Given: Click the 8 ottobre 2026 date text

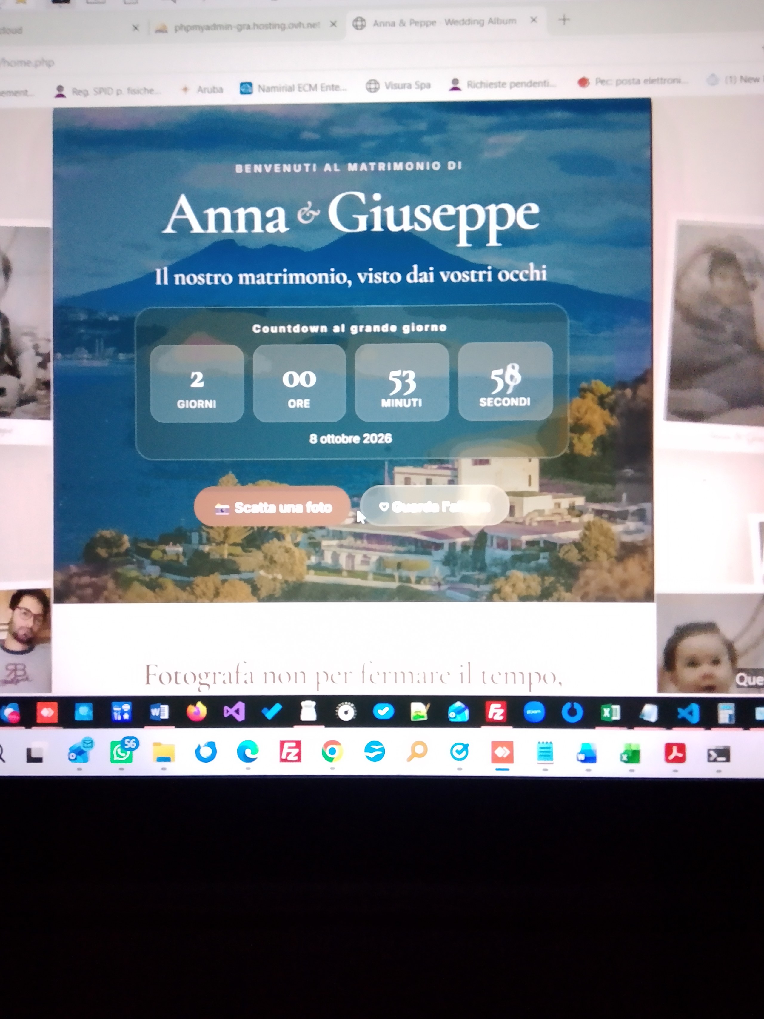Looking at the screenshot, I should click(350, 439).
